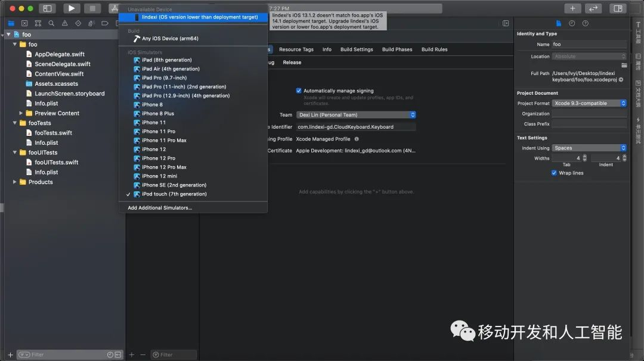Collapse the fooTests group
644x361 pixels.
click(x=15, y=123)
